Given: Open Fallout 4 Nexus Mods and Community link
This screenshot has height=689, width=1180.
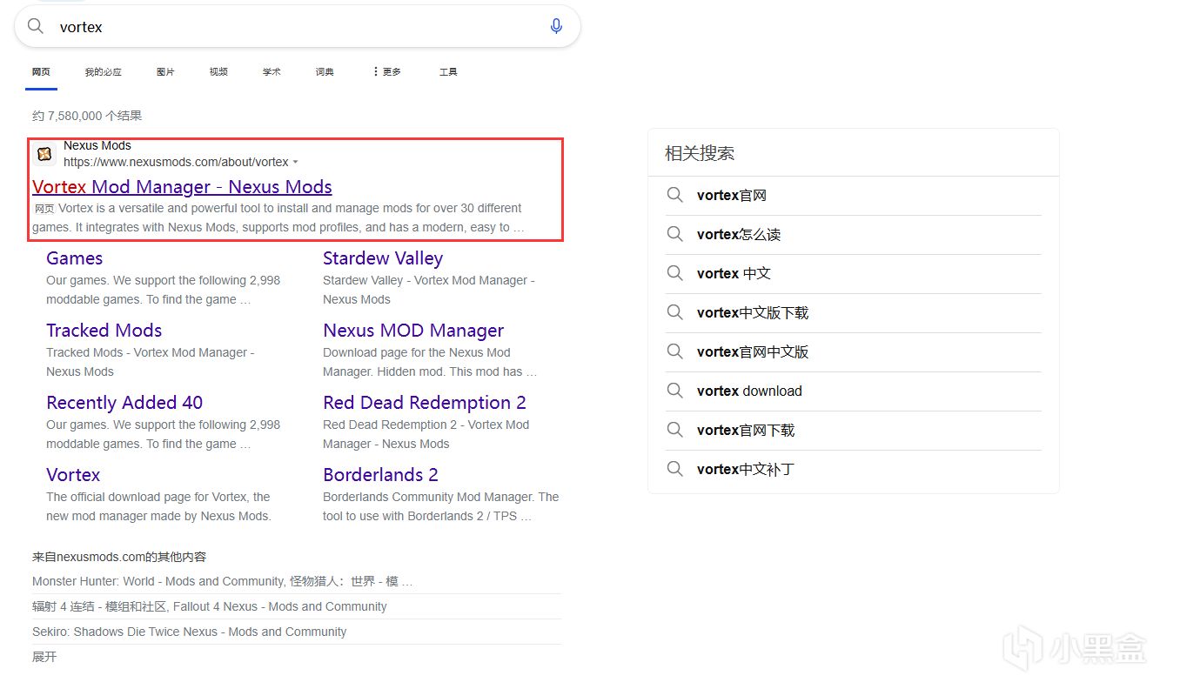Looking at the screenshot, I should (x=210, y=606).
